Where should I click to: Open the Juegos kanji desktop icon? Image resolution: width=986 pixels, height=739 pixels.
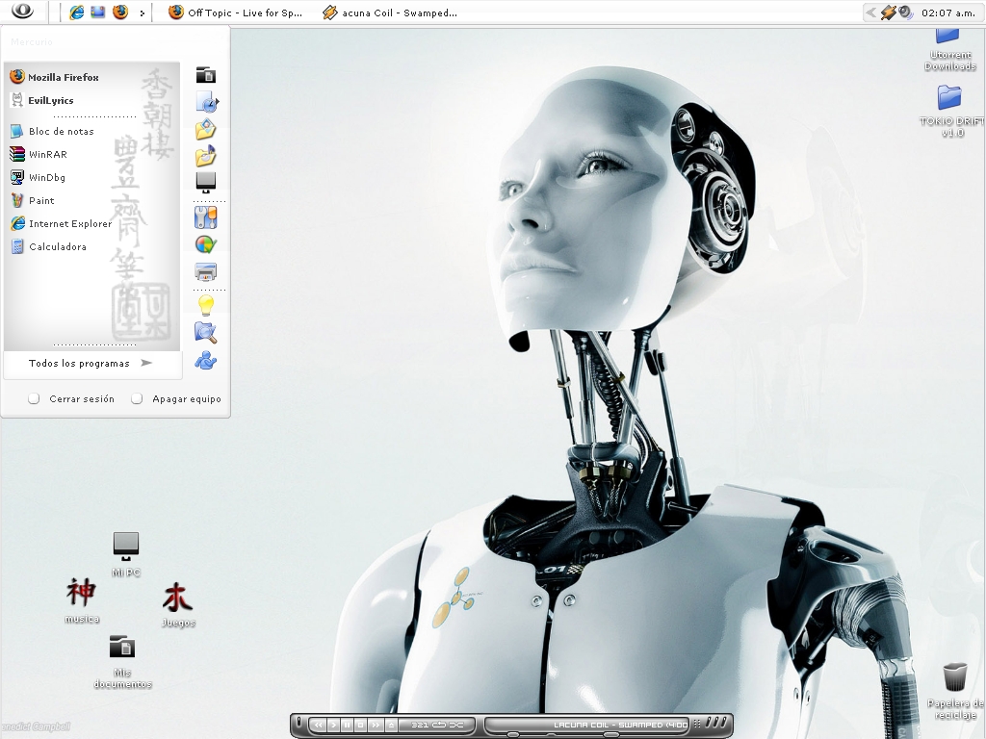pos(178,604)
